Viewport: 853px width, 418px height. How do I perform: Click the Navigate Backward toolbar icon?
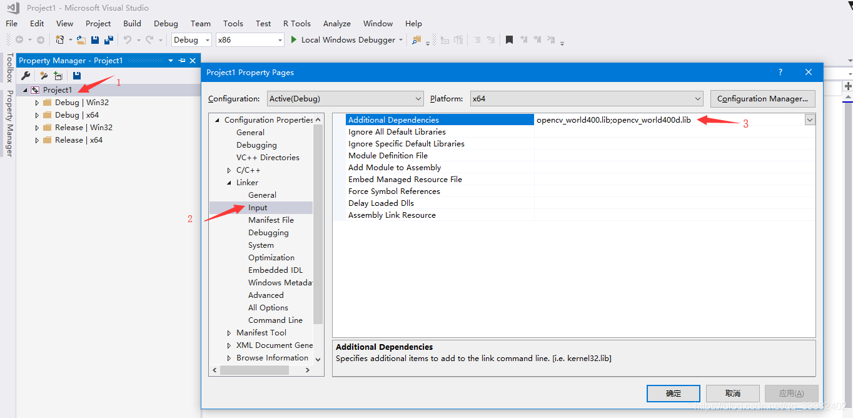tap(20, 40)
